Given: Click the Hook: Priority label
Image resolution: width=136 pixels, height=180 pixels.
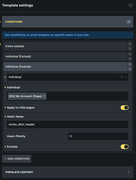Looking at the screenshot, I should click(16, 136).
